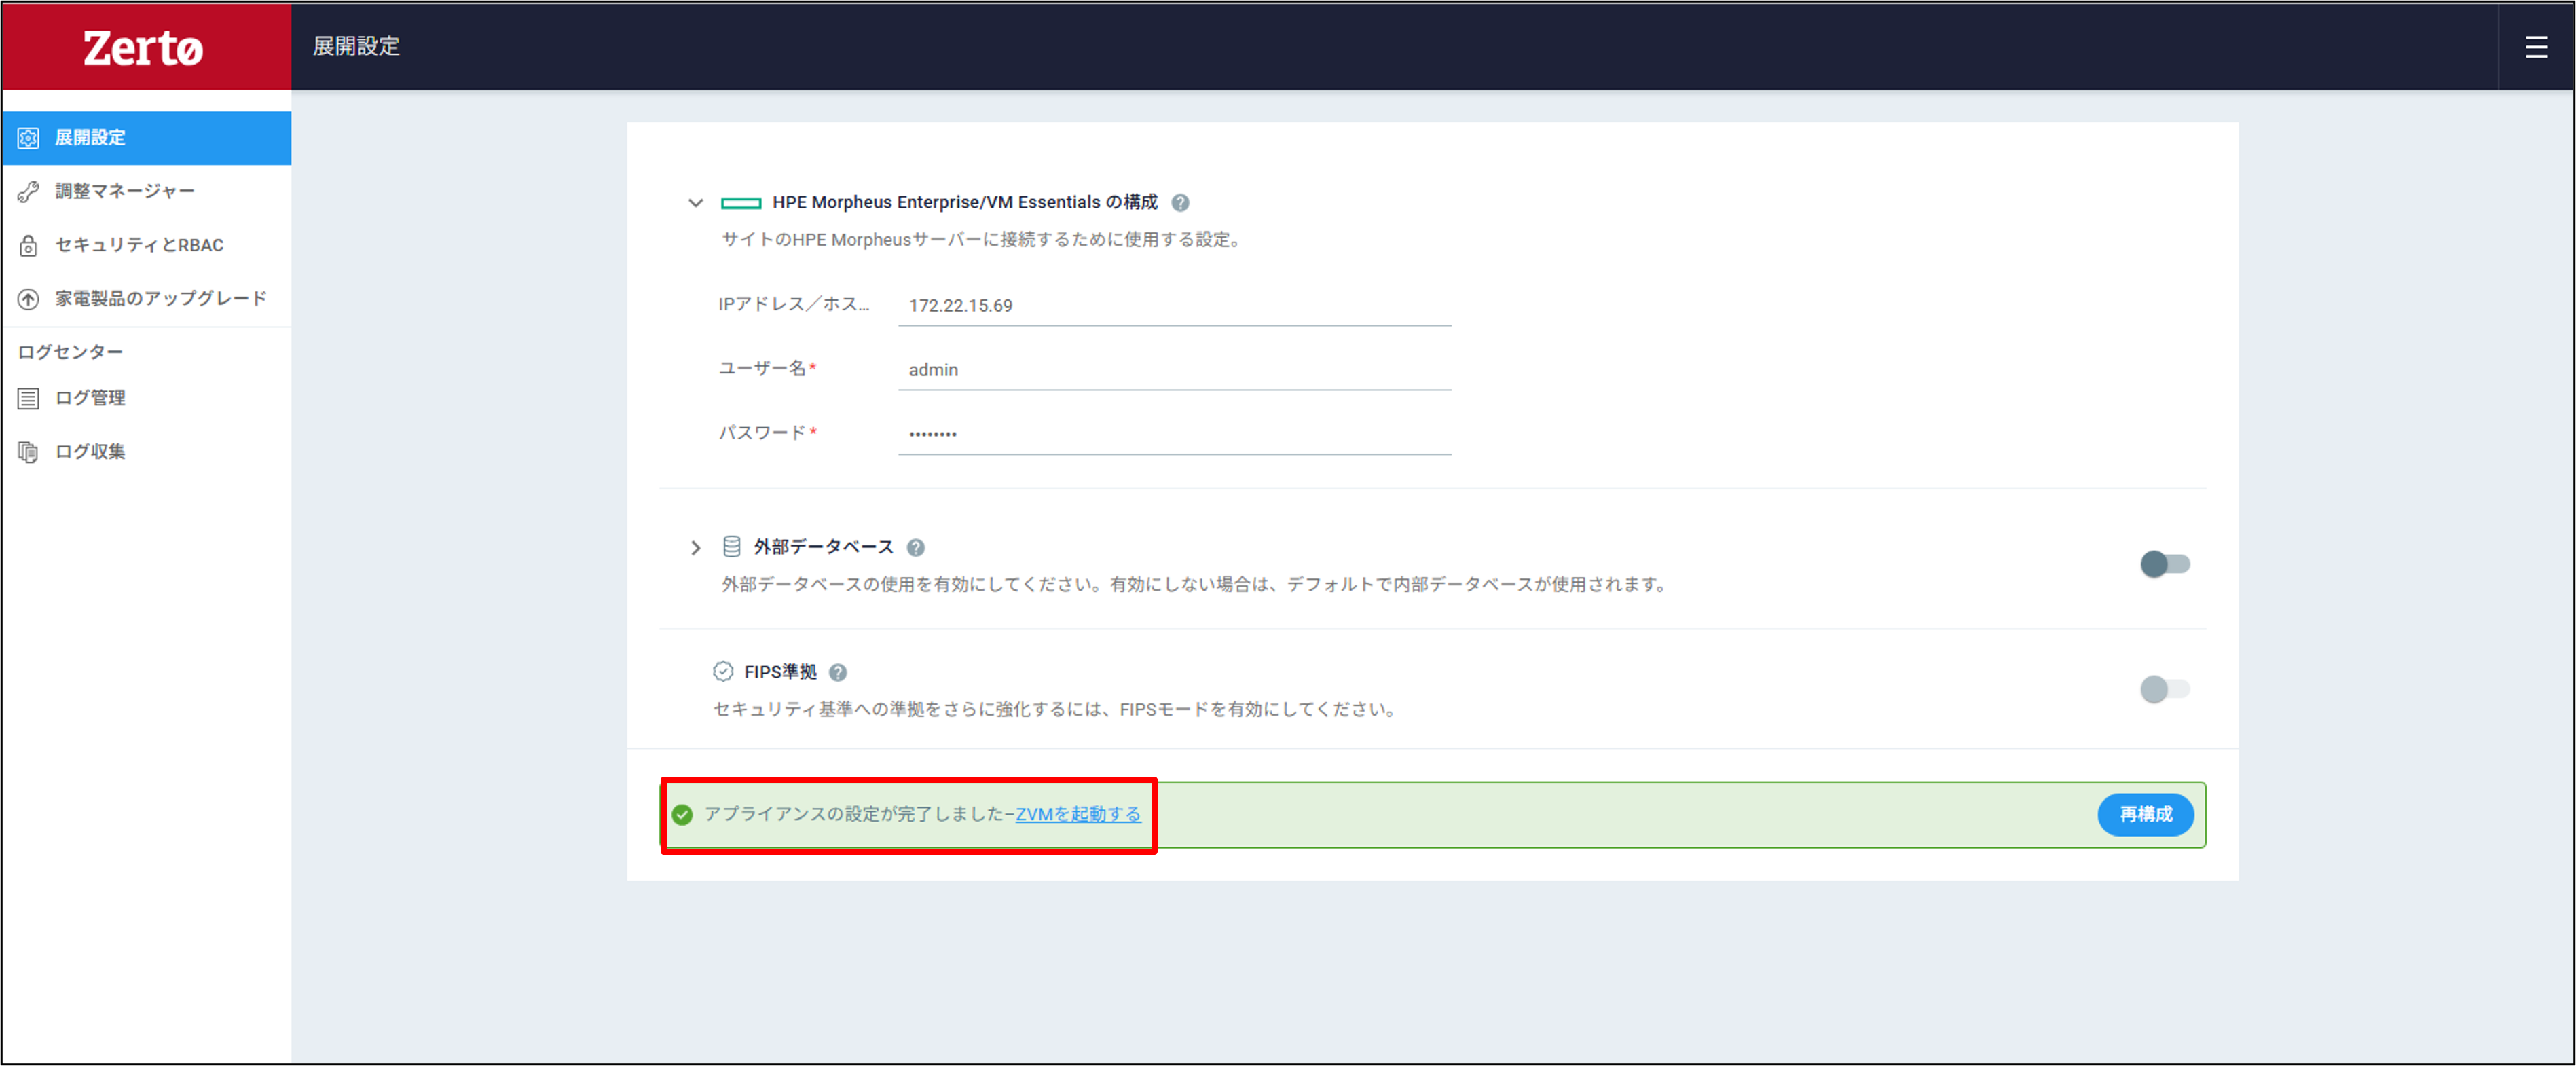Click the ユーザー名 field showing admin

pos(1174,370)
